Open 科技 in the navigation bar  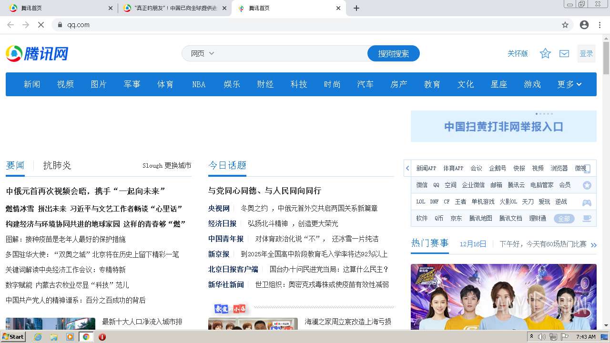299,84
